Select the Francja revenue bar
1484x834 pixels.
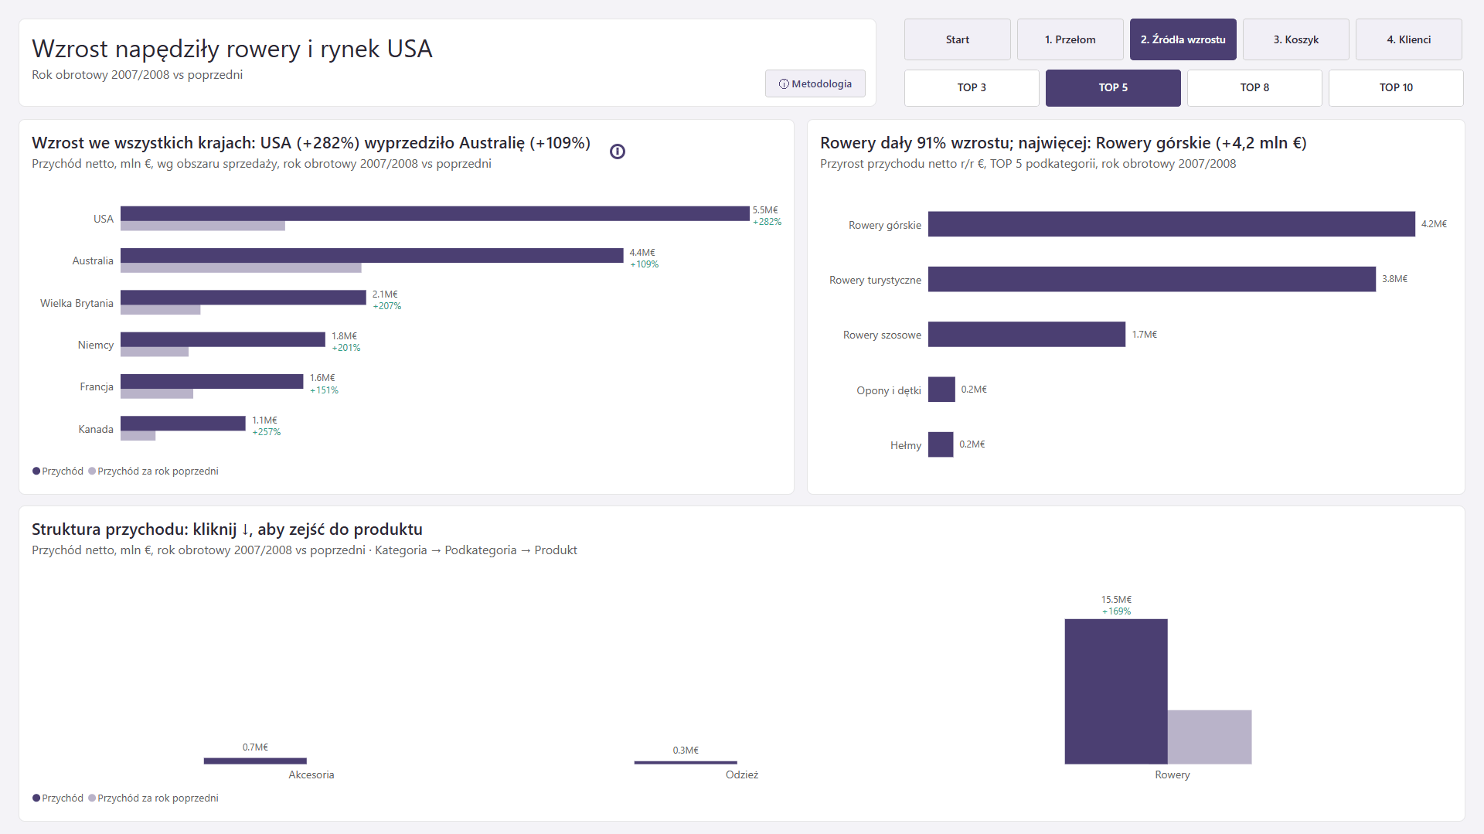tap(212, 381)
